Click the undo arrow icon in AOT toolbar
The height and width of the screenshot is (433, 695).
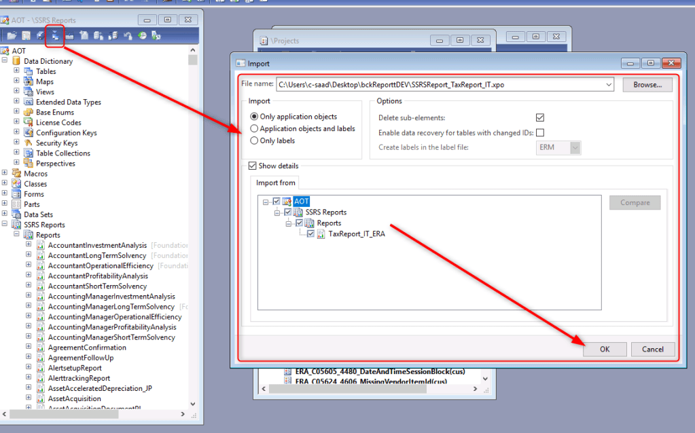click(128, 35)
